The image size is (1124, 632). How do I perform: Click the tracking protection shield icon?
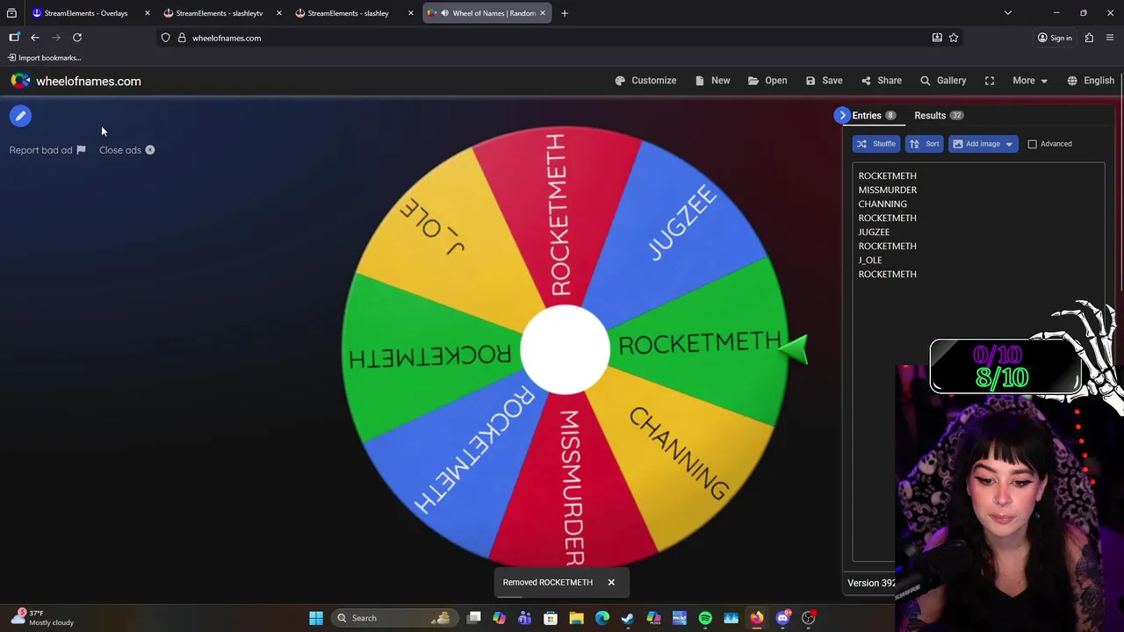[166, 38]
